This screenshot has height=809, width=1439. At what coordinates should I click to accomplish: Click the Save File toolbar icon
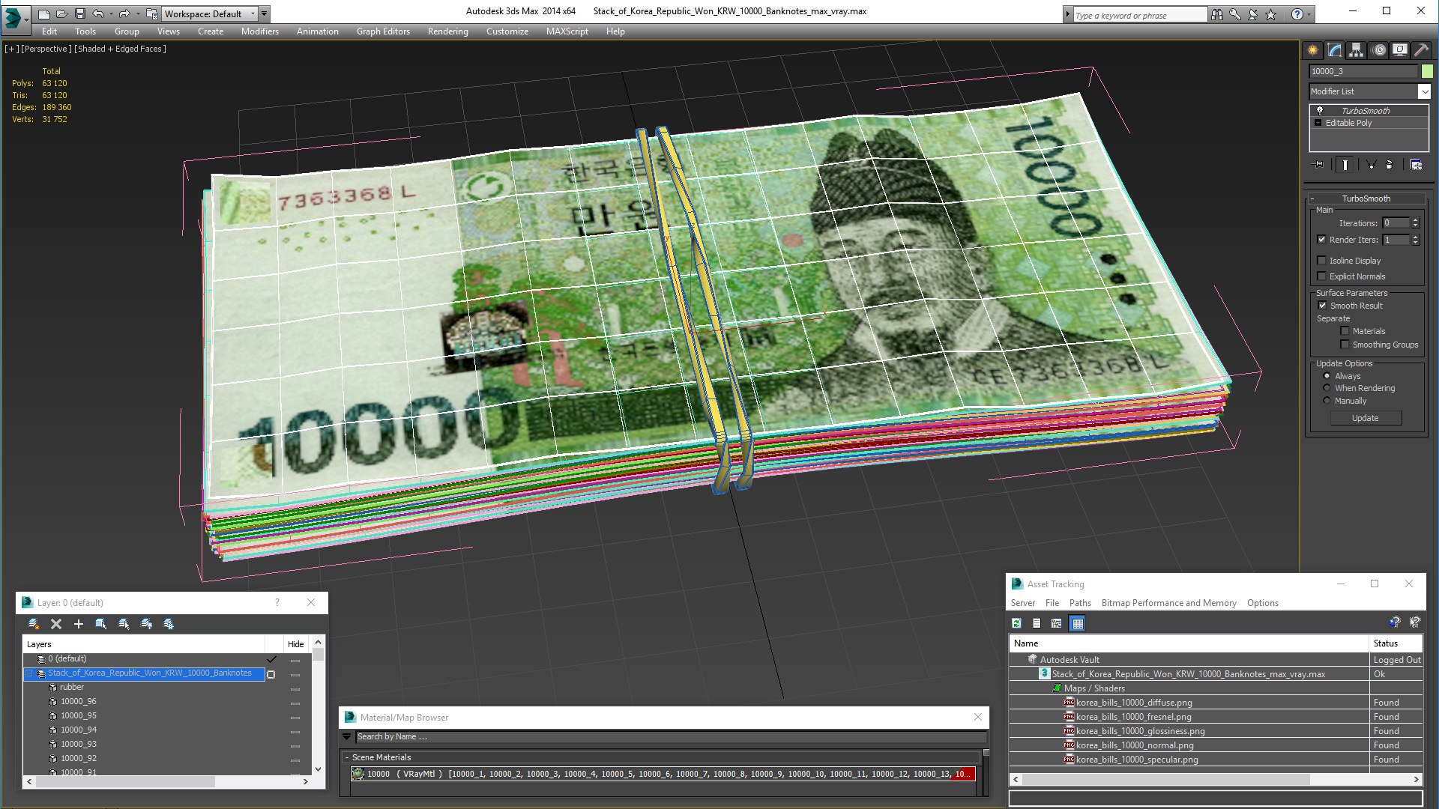pyautogui.click(x=80, y=13)
